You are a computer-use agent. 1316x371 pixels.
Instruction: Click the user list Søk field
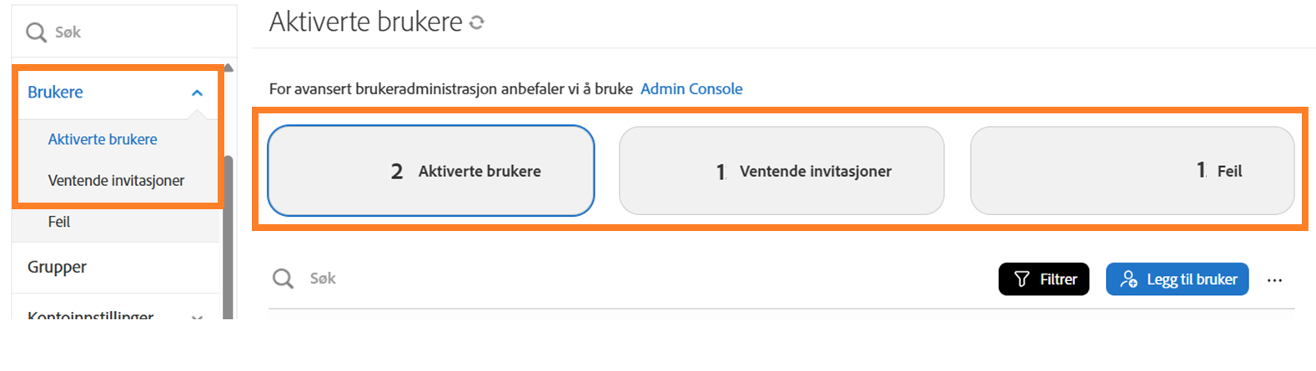point(584,278)
